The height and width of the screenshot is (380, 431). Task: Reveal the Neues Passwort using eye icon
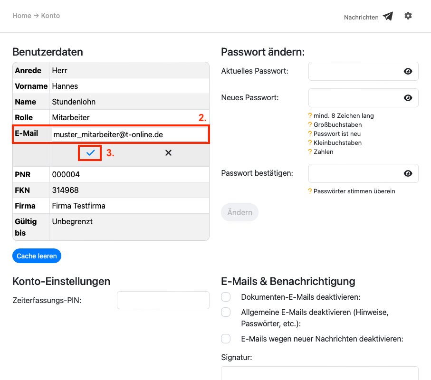coord(408,98)
